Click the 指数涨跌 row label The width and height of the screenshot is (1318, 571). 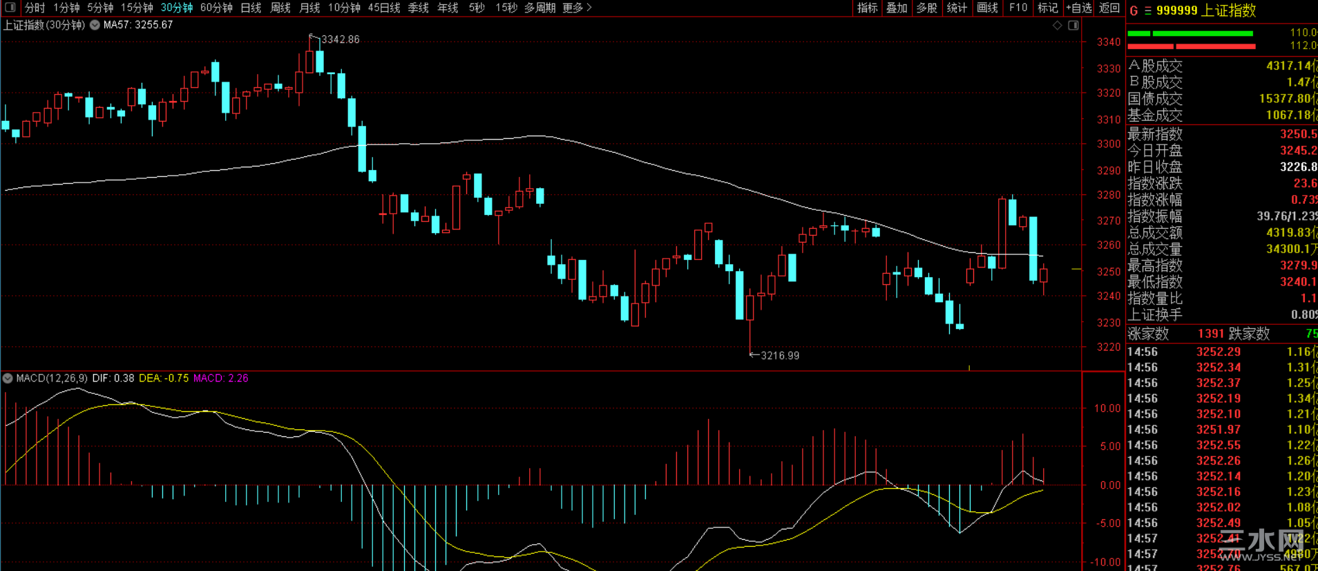[x=1155, y=183]
